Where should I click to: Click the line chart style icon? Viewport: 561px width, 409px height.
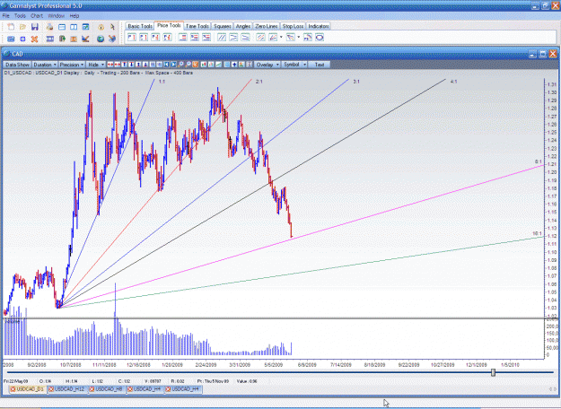tap(218, 65)
